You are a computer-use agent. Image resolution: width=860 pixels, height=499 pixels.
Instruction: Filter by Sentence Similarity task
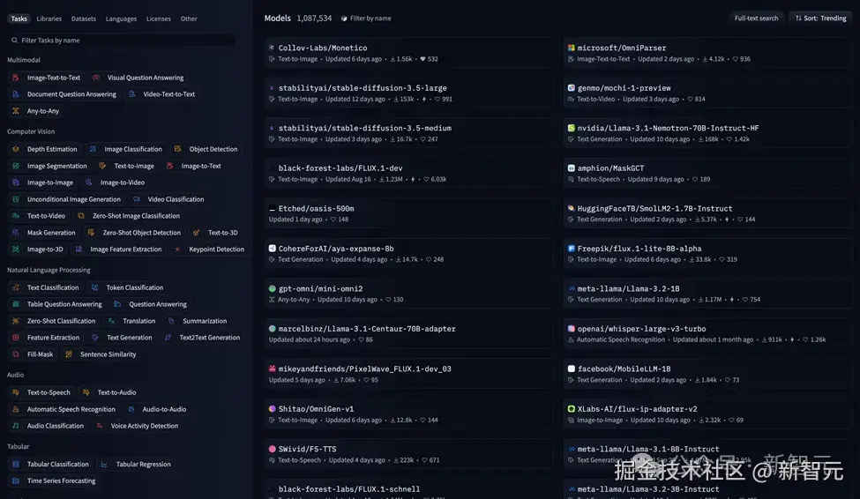tap(101, 354)
